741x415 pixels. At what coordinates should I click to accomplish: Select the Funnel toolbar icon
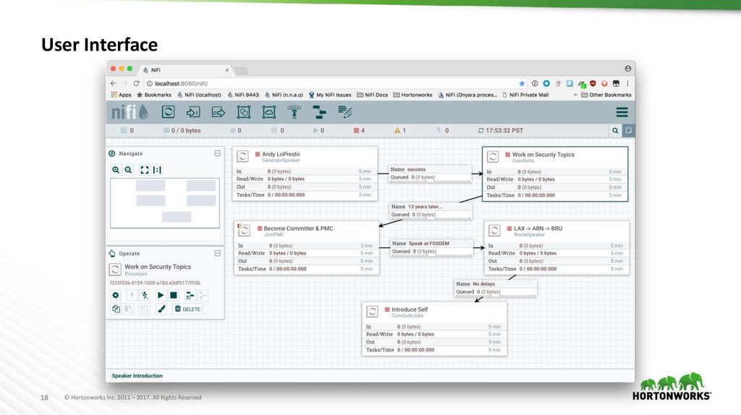(x=294, y=112)
